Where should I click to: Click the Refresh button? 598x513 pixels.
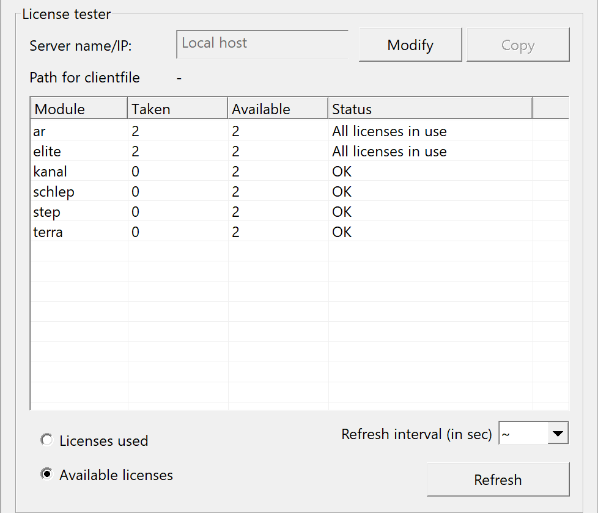(497, 479)
